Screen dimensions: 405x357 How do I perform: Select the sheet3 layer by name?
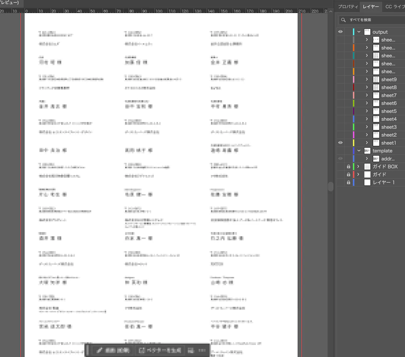point(388,127)
